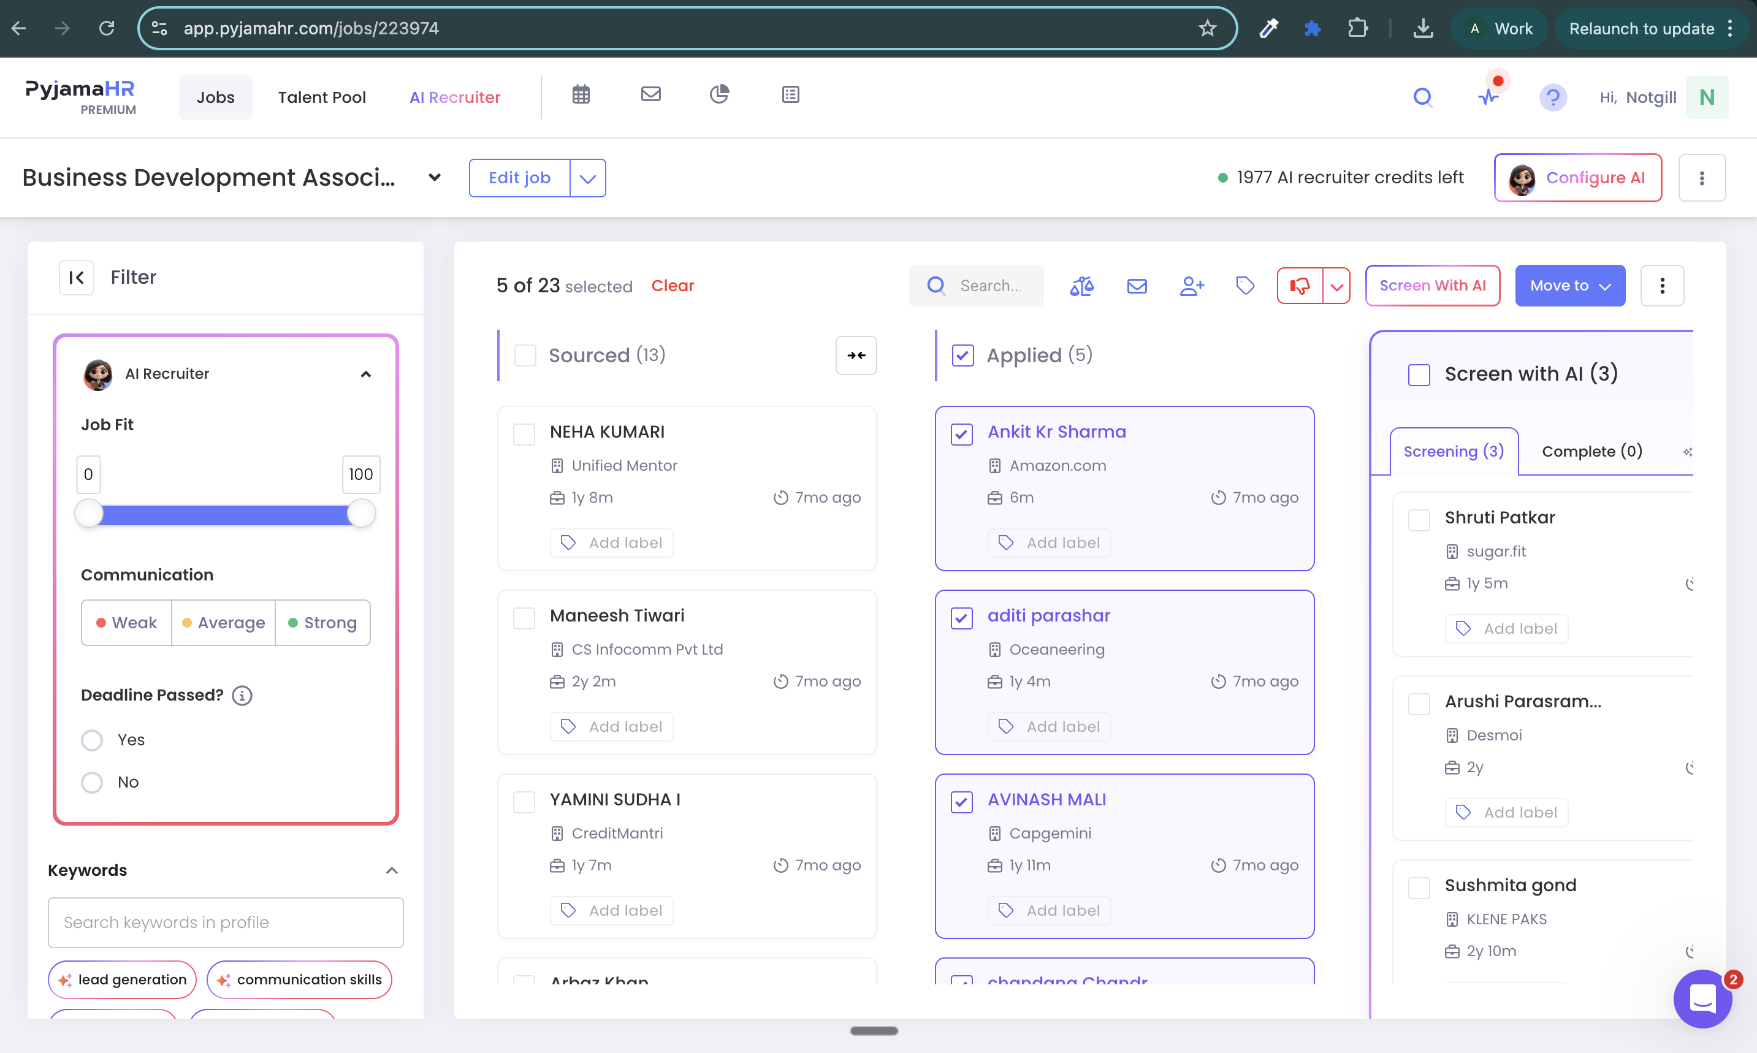Viewport: 1757px width, 1053px height.
Task: Open the reports pie chart icon
Action: [719, 94]
